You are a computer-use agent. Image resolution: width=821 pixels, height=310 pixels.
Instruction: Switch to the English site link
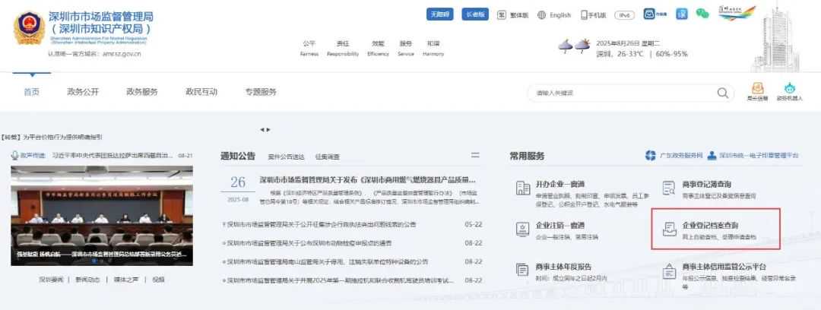pyautogui.click(x=560, y=15)
